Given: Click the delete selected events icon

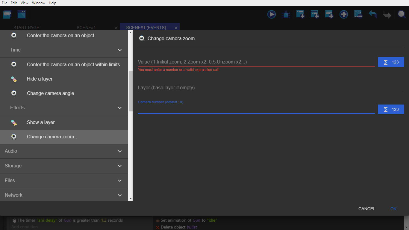Looking at the screenshot, I should (x=358, y=14).
